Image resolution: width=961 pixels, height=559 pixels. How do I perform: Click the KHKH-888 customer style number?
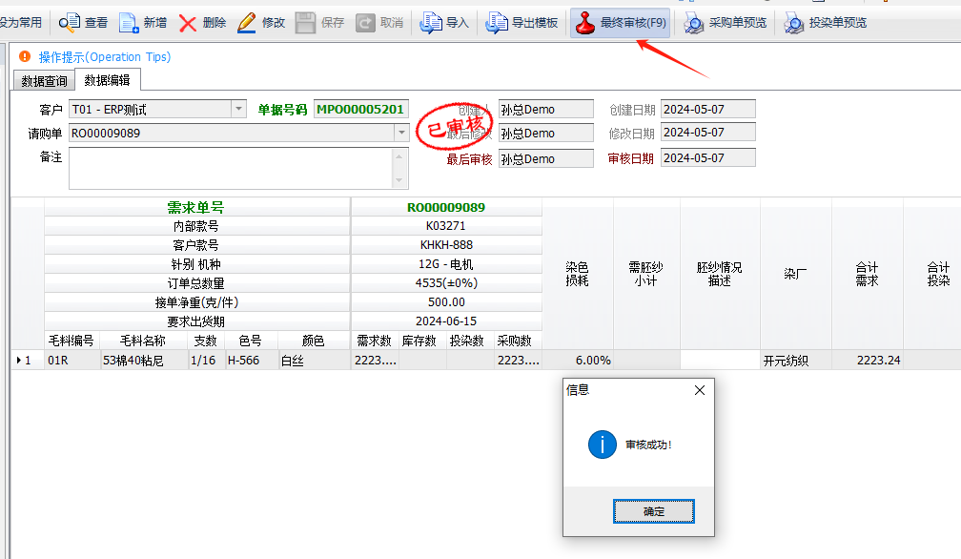(x=446, y=244)
